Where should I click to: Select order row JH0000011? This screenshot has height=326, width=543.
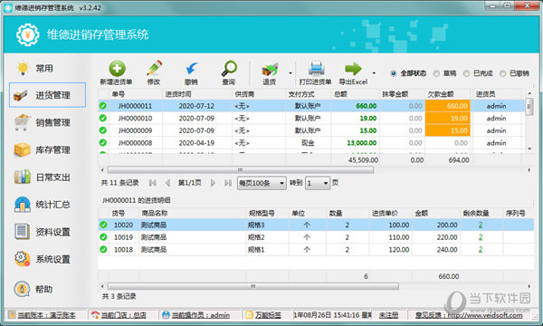click(x=311, y=106)
